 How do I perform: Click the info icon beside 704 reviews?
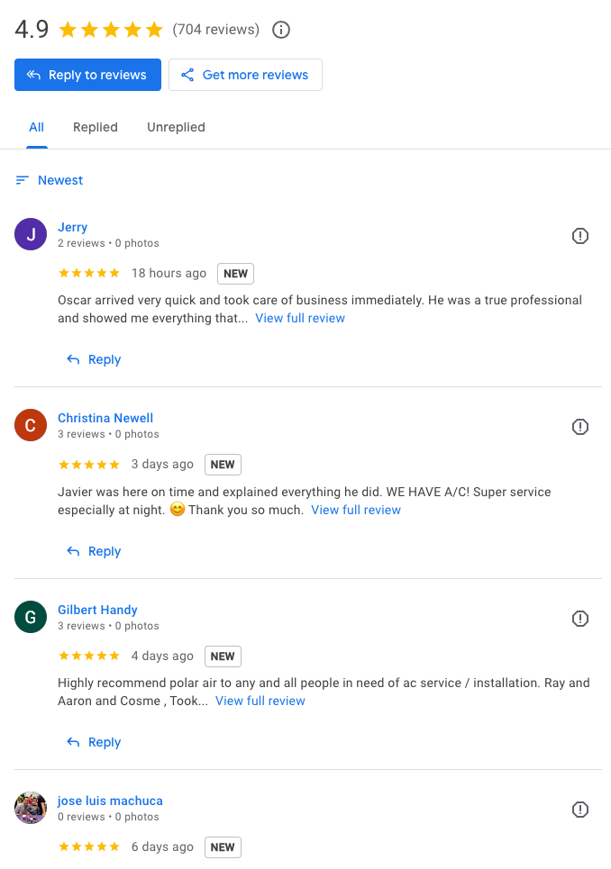coord(281,30)
